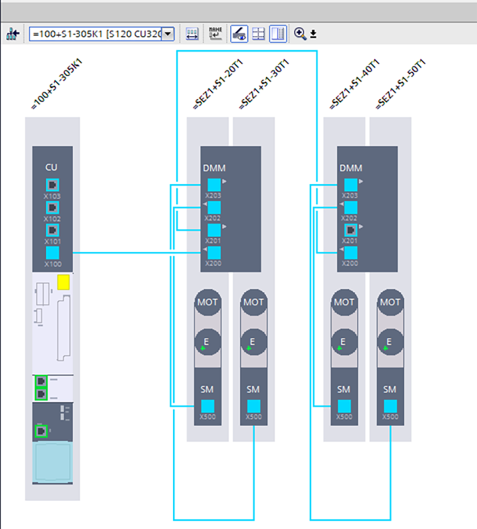Viewport: 477px width, 529px height.
Task: Select the =100+S1-305K1 device label
Action: [57, 84]
